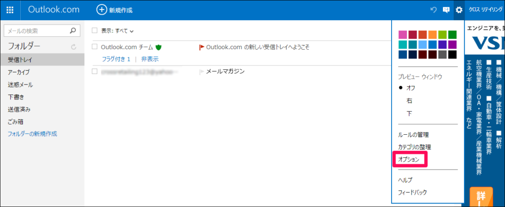Screen dimensions: 505x207
Task: Select ルールの管理 in the settings menu
Action: point(413,135)
